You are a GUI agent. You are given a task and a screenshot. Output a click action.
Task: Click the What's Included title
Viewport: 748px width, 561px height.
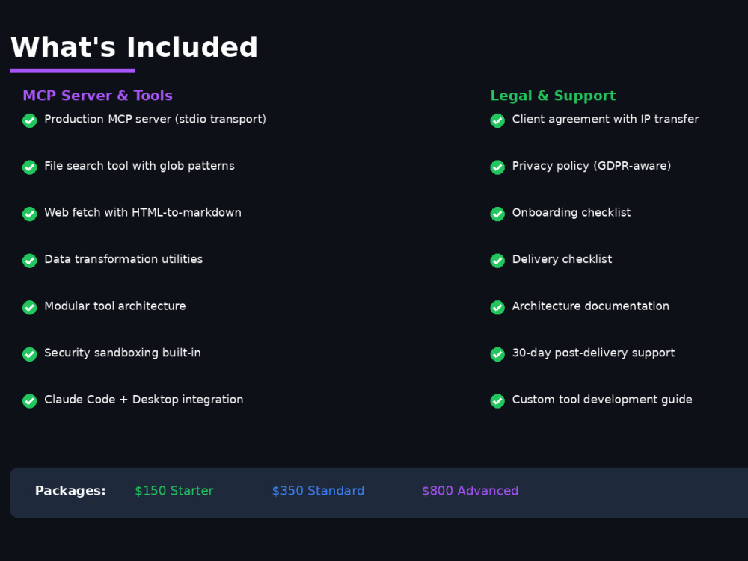(x=134, y=47)
